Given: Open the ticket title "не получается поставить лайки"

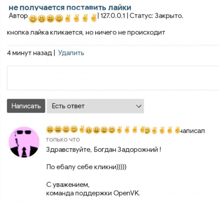Looking at the screenshot, I should tap(70, 8).
